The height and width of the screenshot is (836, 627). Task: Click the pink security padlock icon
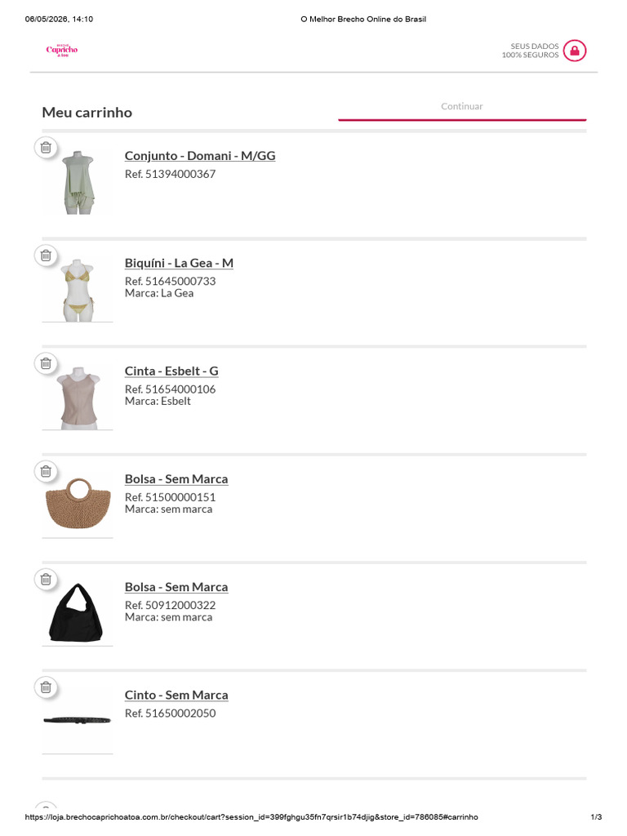[575, 51]
